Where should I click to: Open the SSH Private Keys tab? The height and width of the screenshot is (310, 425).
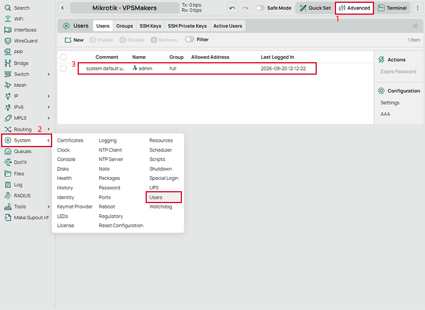click(187, 26)
